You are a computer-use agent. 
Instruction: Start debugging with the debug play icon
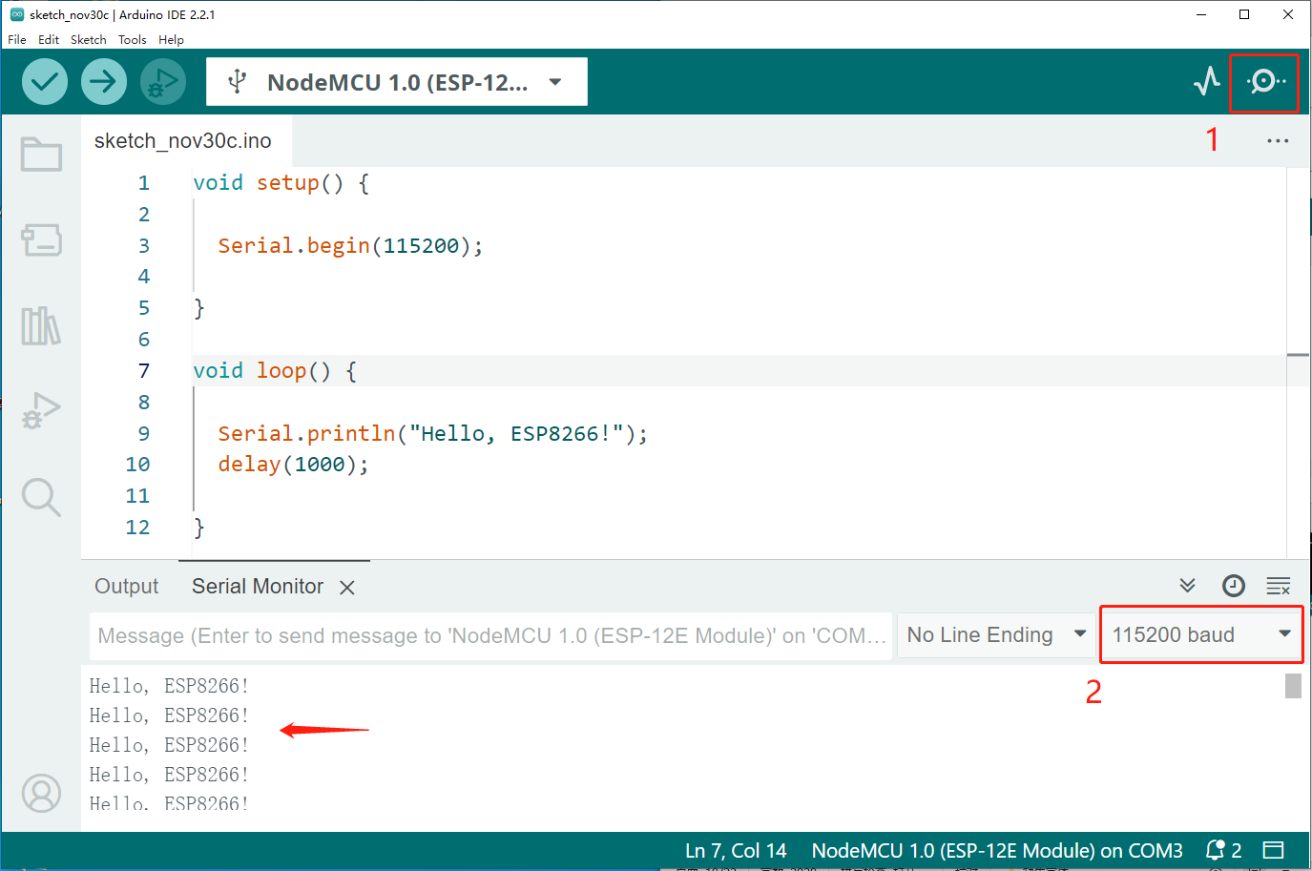(x=163, y=82)
